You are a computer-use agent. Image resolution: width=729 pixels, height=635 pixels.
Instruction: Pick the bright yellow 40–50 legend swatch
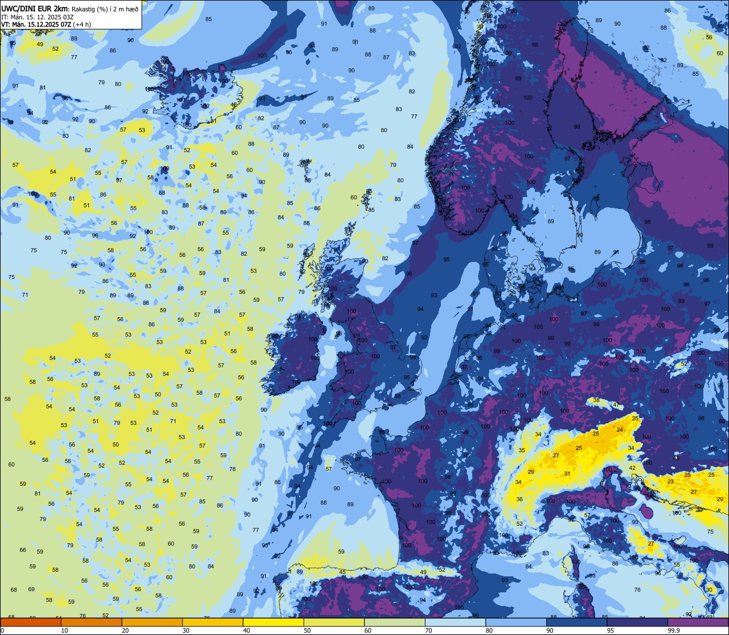pos(273,622)
